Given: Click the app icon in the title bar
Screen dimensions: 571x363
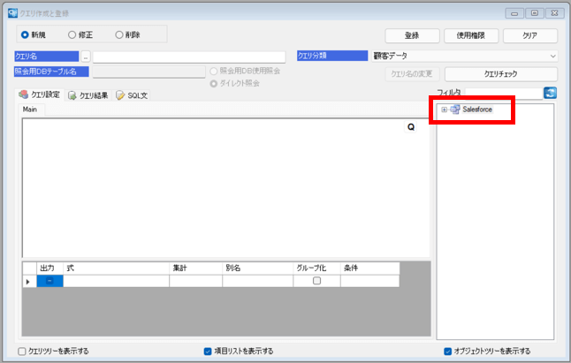Looking at the screenshot, I should point(12,13).
